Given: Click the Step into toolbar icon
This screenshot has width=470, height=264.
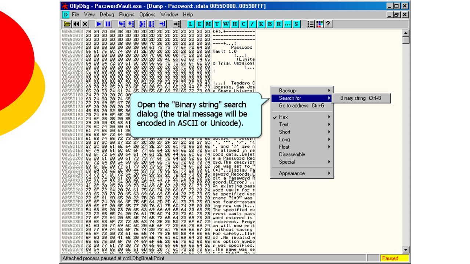Looking at the screenshot, I should (122, 24).
